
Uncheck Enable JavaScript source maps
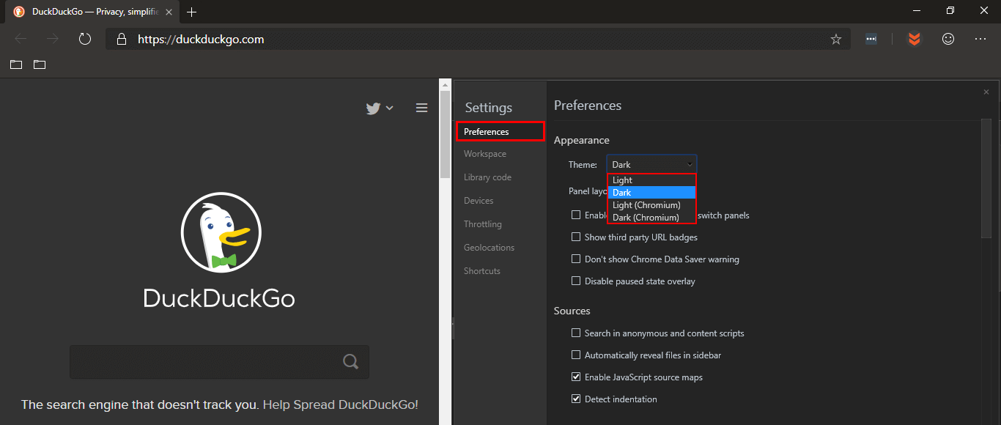coord(576,377)
